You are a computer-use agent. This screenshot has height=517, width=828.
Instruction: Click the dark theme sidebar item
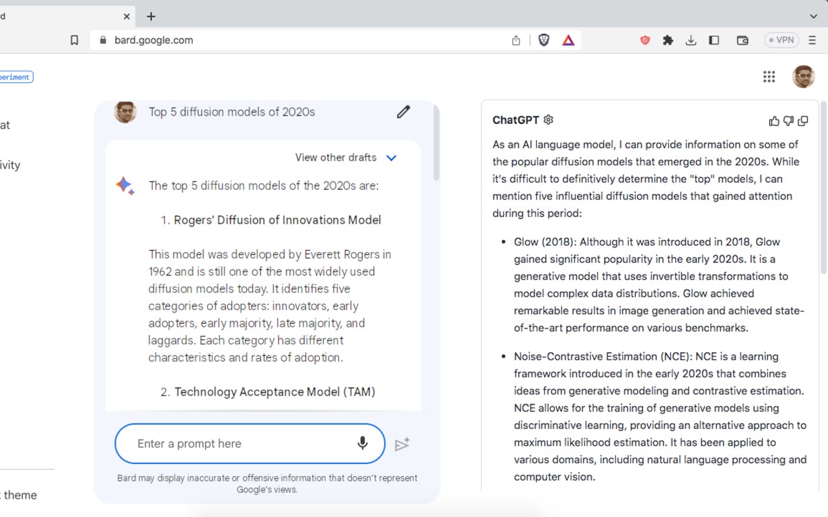[x=18, y=495]
